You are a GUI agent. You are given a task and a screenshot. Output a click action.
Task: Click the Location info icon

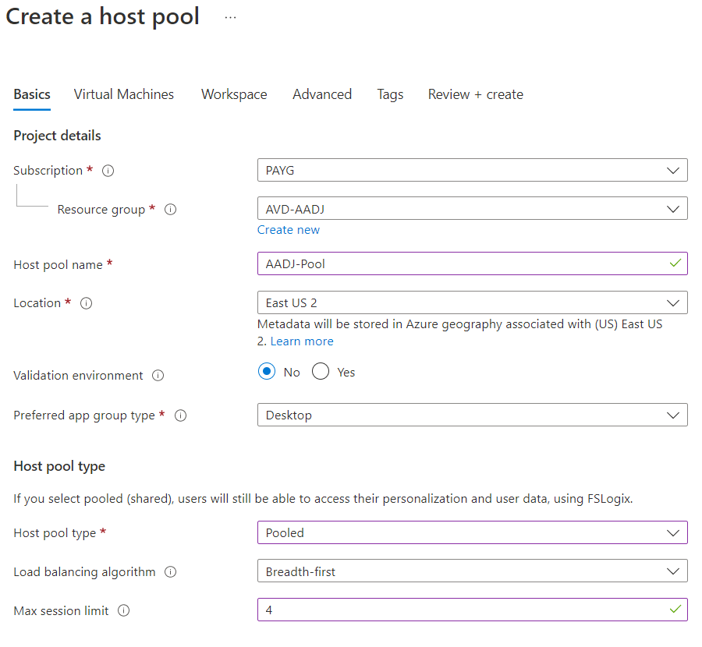pos(87,303)
